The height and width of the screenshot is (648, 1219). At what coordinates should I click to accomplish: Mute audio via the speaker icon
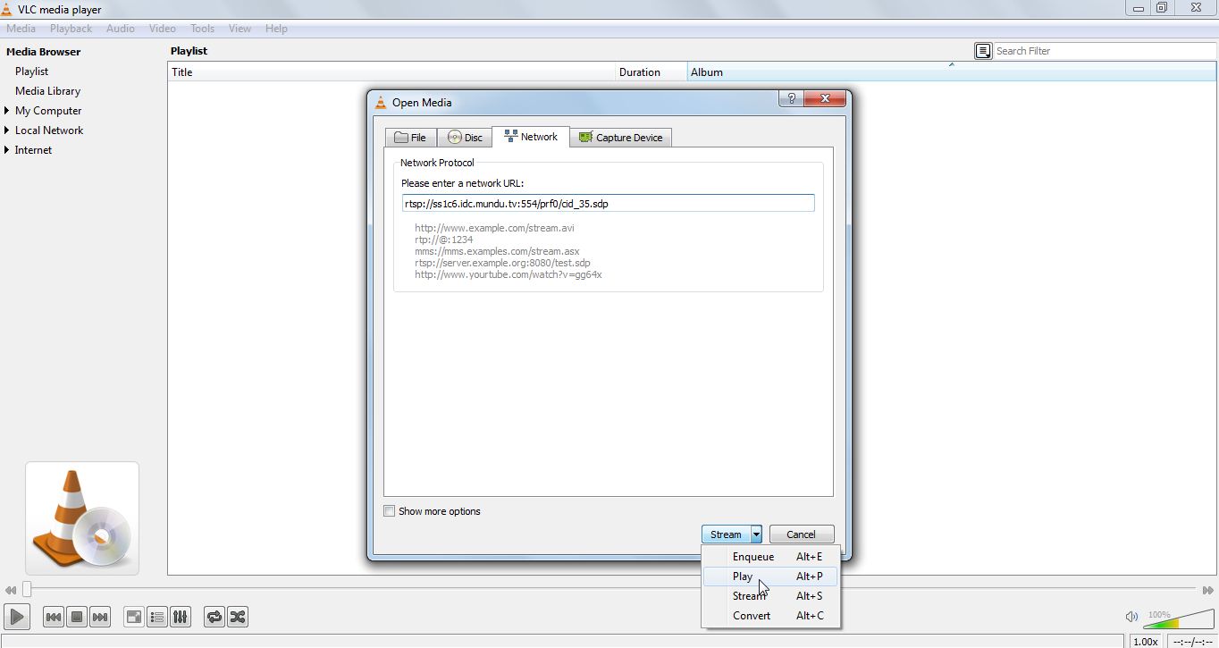click(x=1131, y=617)
